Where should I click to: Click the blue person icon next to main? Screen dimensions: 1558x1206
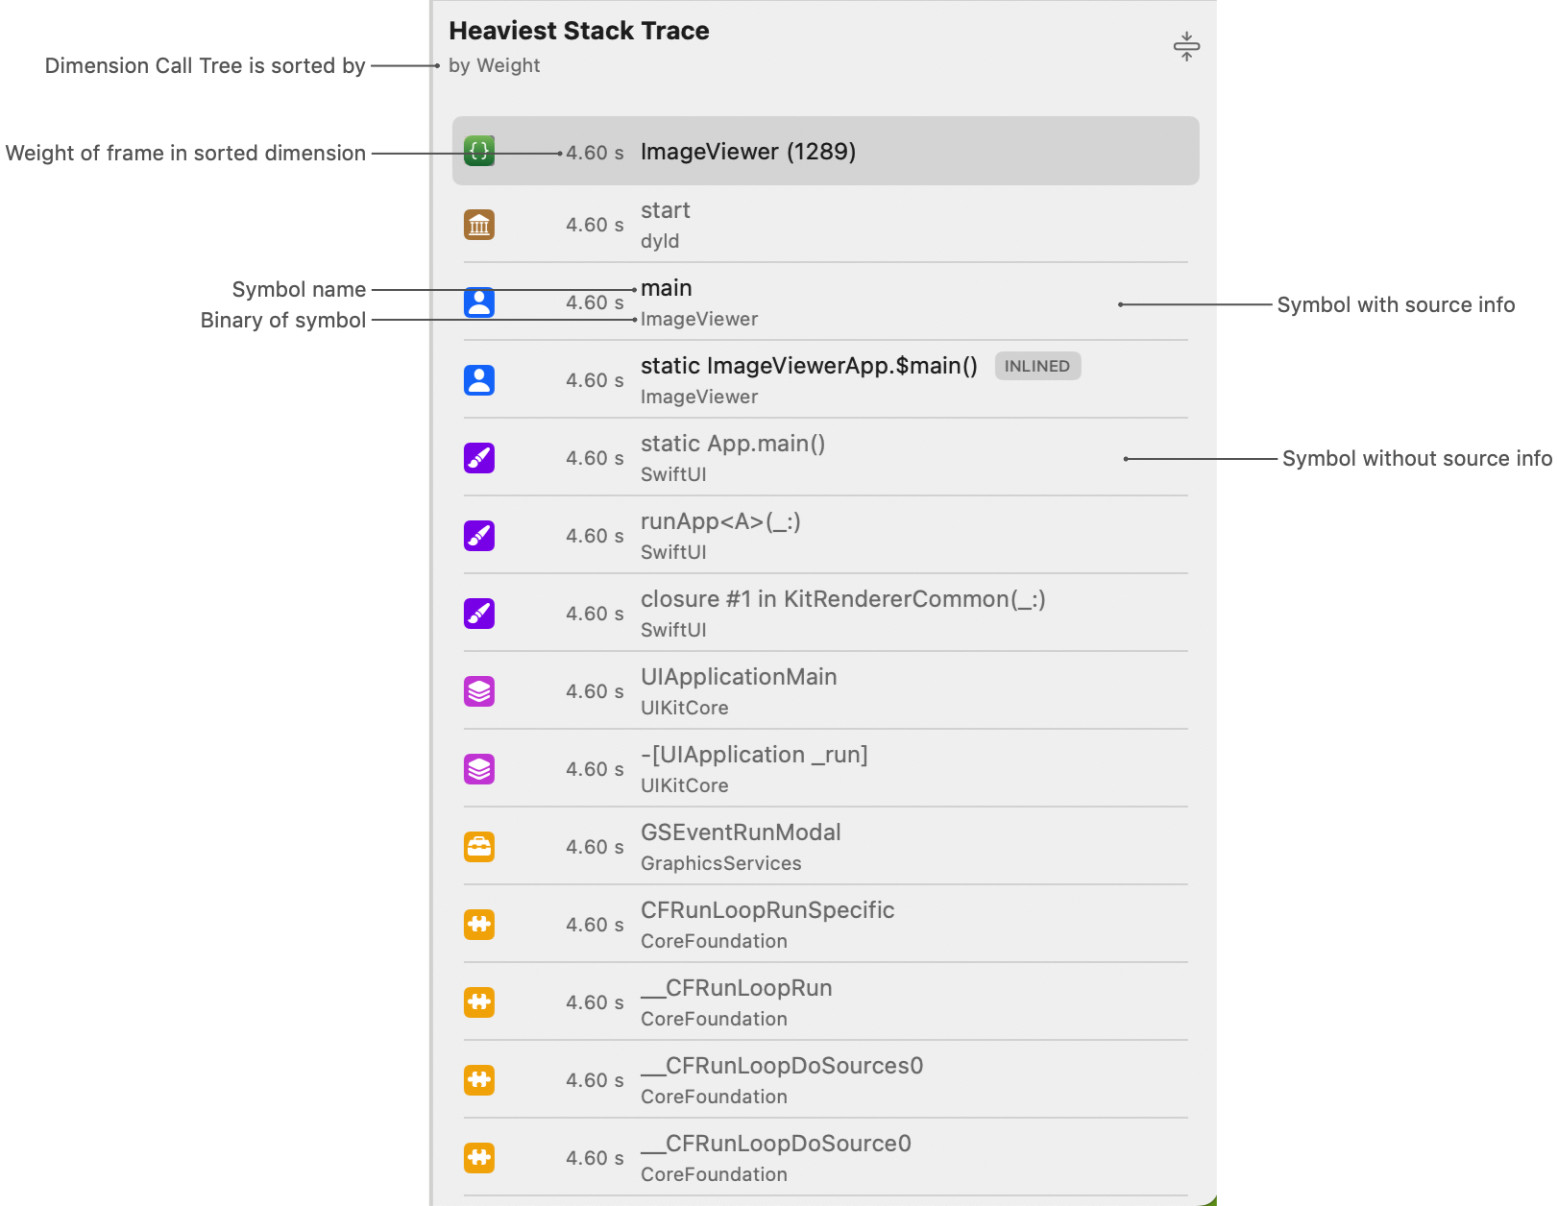coord(478,301)
